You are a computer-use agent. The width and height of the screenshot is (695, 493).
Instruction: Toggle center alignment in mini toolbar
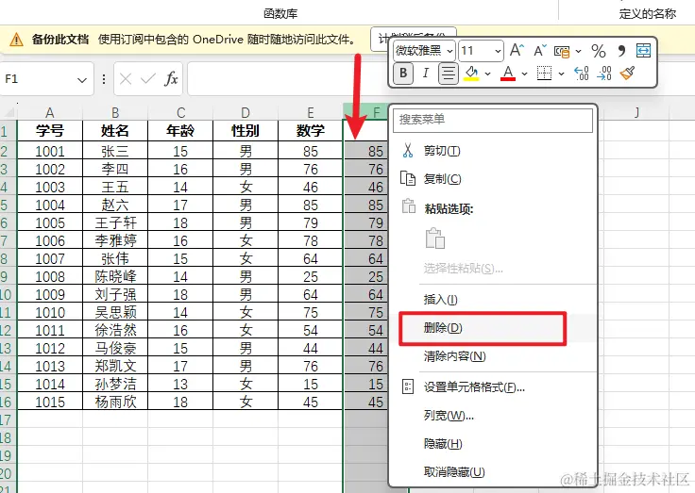click(449, 73)
